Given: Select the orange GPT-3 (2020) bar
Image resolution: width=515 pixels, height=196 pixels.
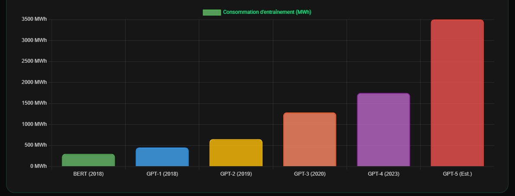Looking at the screenshot, I should point(310,139).
